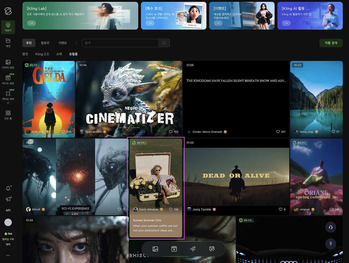Image resolution: width=349 pixels, height=263 pixels.
Task: Click the arrow on the 특수 효과 banner
Action: (150, 23)
